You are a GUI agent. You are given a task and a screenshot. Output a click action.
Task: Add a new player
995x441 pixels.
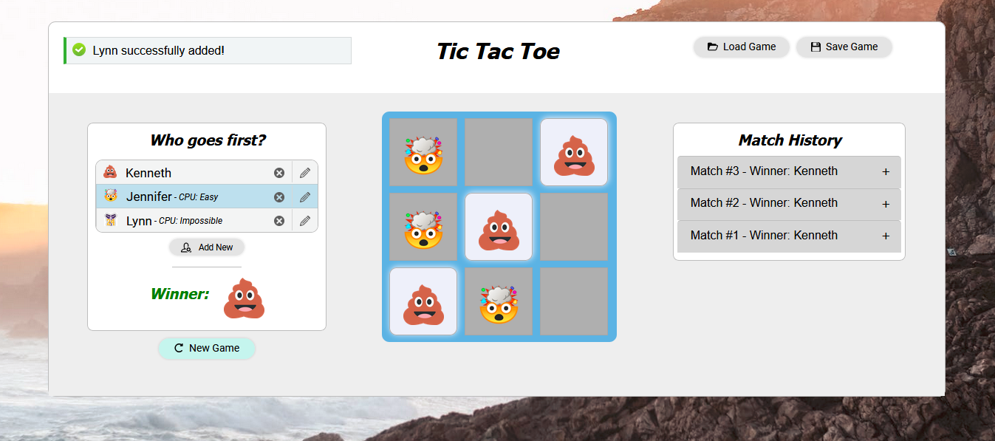[x=207, y=247]
